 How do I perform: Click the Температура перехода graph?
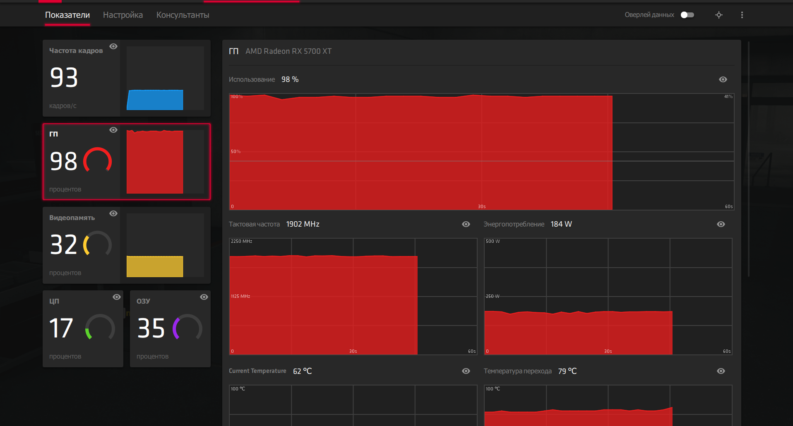point(608,405)
